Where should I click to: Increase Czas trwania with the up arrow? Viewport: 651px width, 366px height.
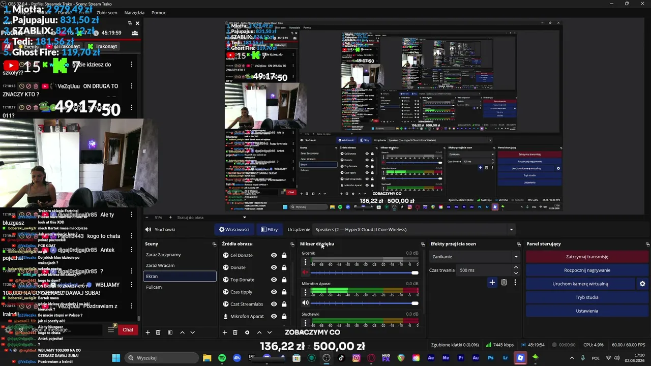pos(516,267)
